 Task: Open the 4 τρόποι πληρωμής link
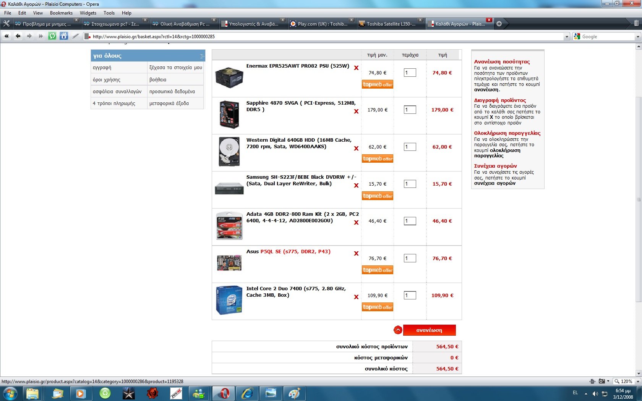[114, 103]
